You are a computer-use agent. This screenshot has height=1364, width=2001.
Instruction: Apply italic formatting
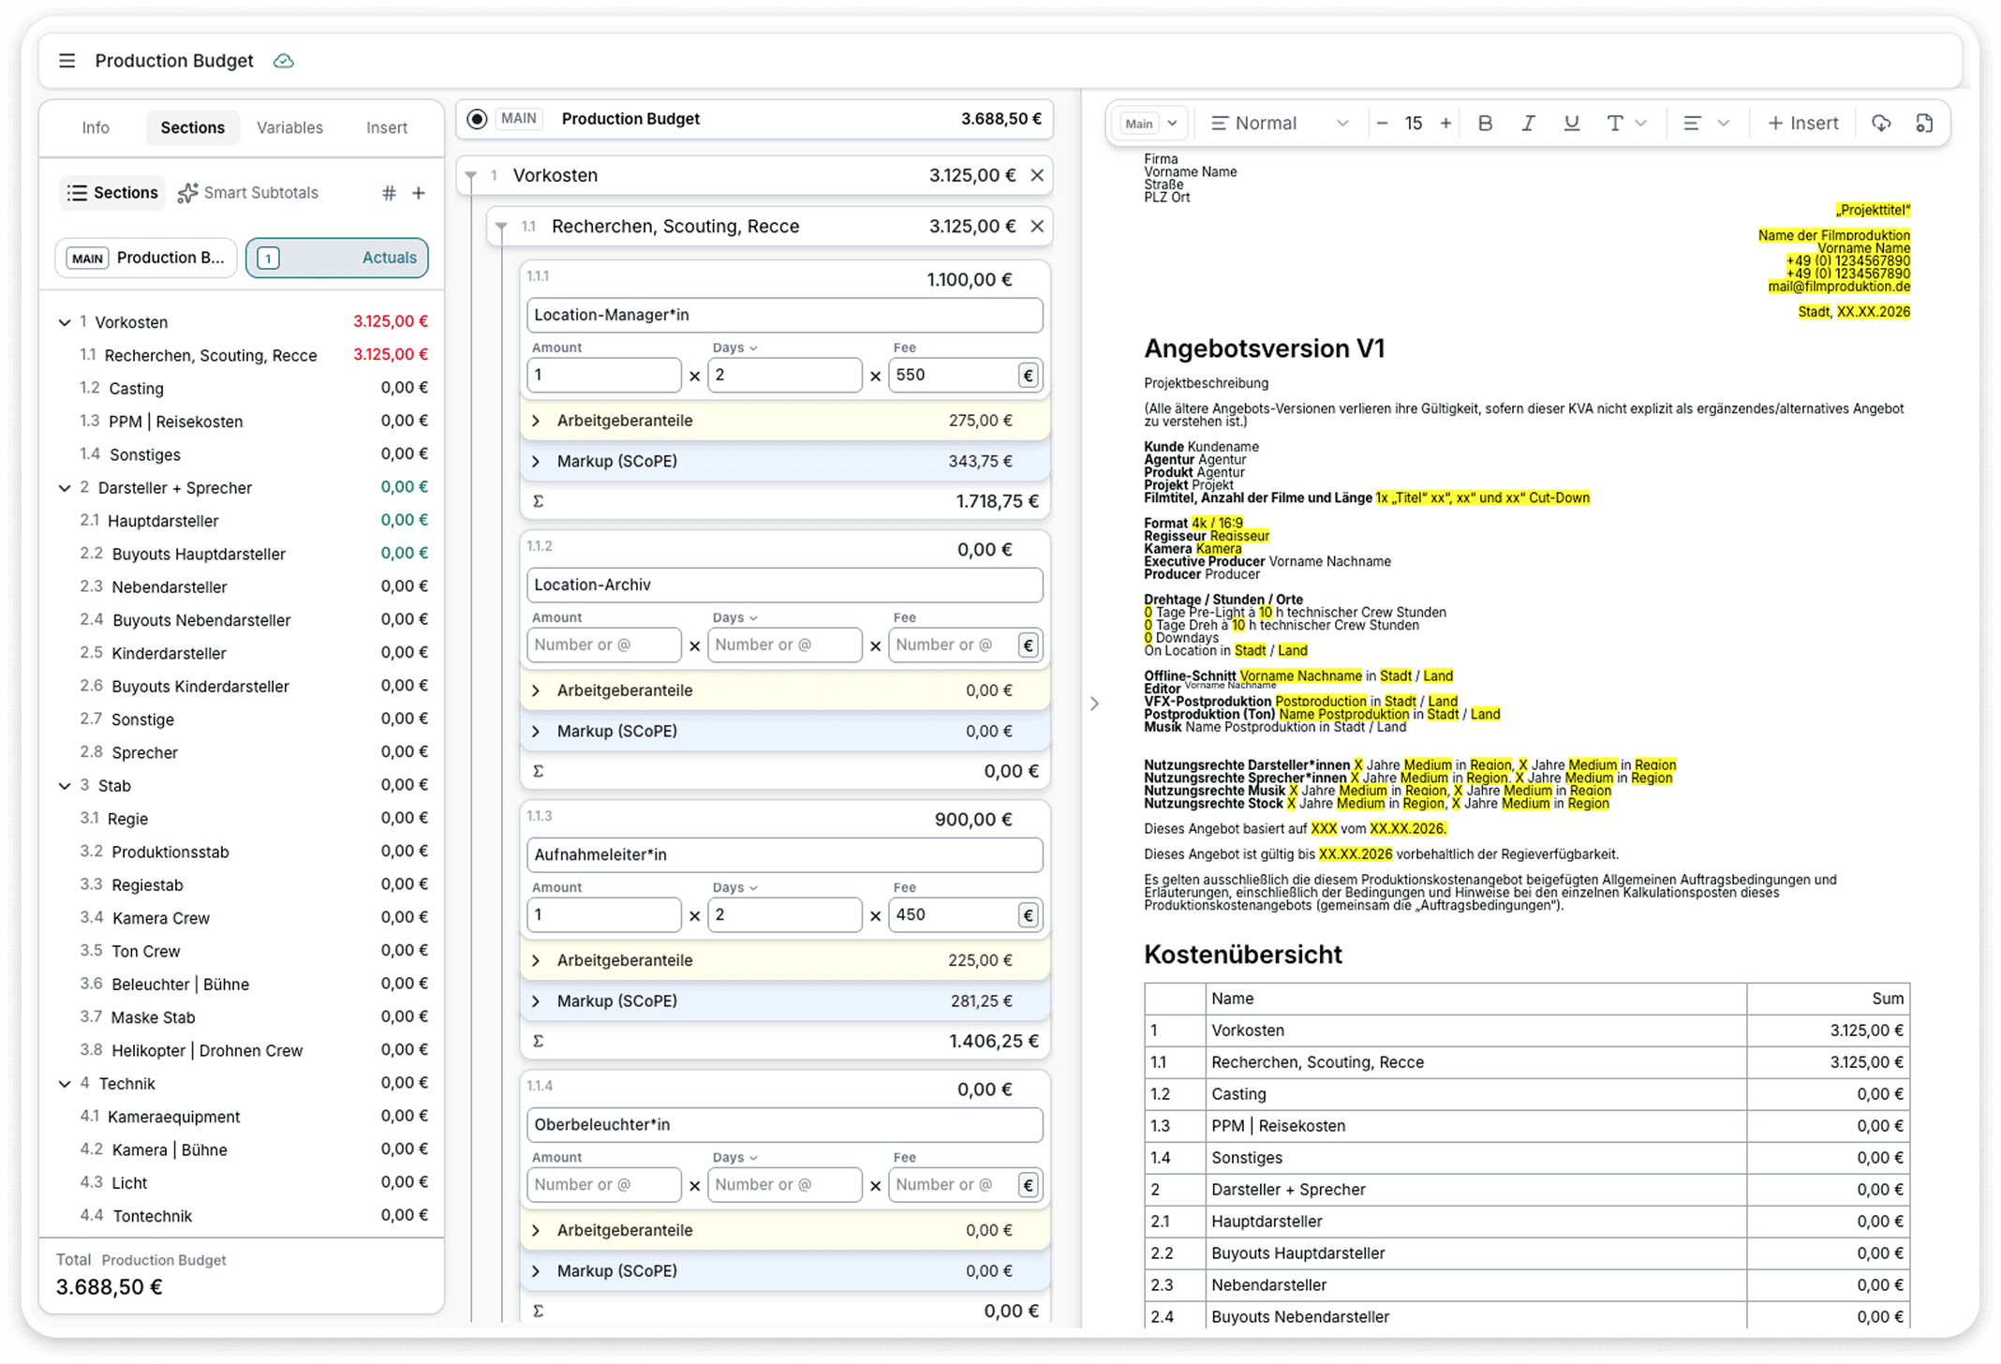coord(1528,124)
